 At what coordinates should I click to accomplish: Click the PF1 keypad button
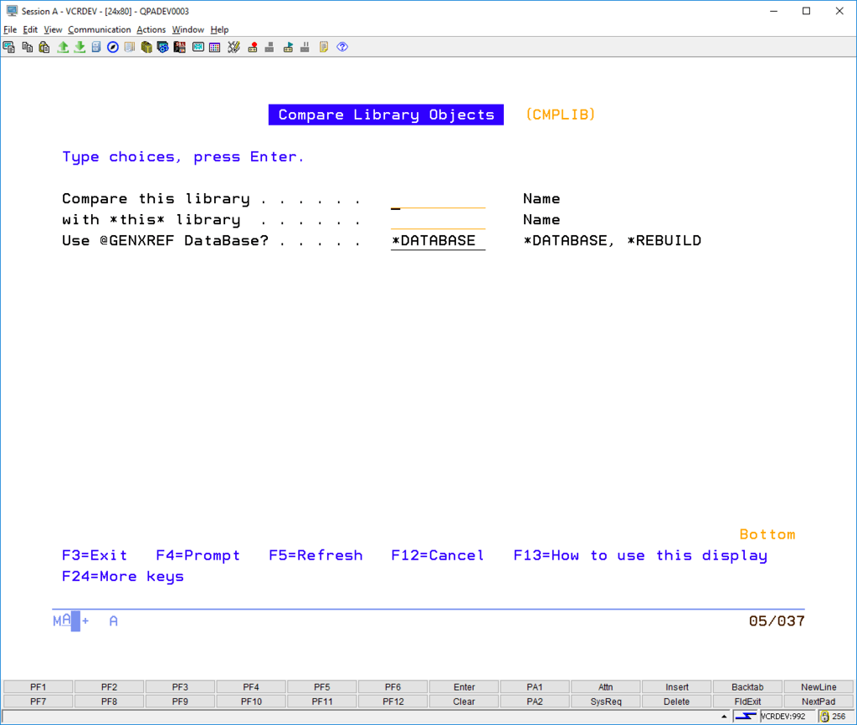click(38, 687)
